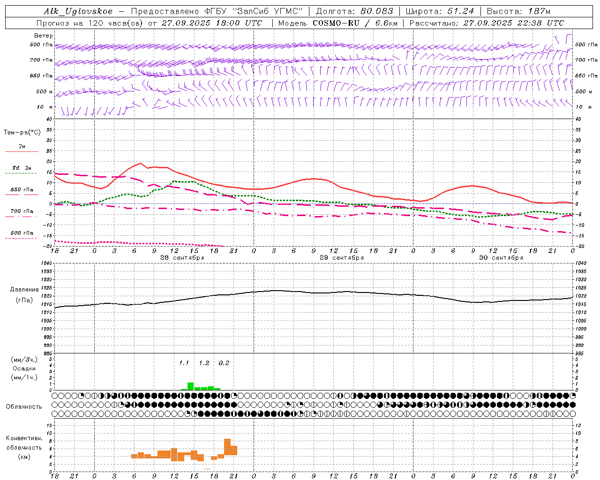Screen dimensions: 600x480
Task: Click the Осадки precipitation label
Action: coord(24,368)
